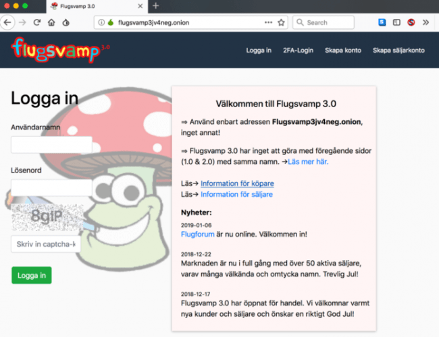Expand the toolbar overflow chevron

click(x=426, y=22)
